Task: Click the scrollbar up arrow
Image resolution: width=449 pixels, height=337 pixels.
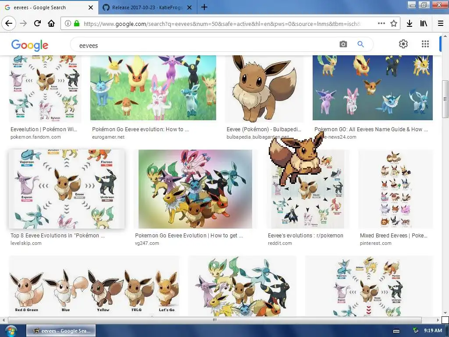Action: click(x=445, y=36)
